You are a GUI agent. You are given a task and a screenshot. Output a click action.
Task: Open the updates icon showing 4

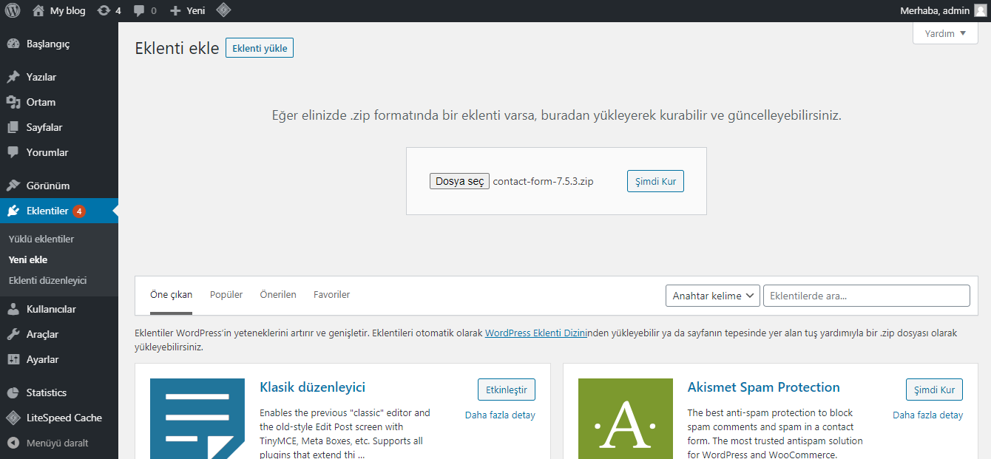[x=104, y=11]
